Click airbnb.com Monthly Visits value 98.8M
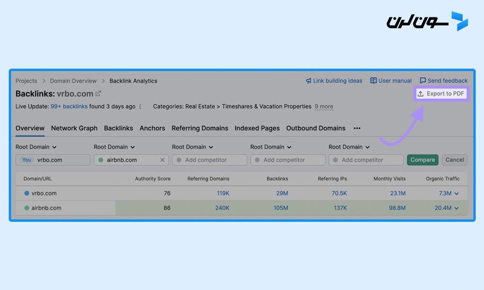Screen dimensions: 484x290 397,208
